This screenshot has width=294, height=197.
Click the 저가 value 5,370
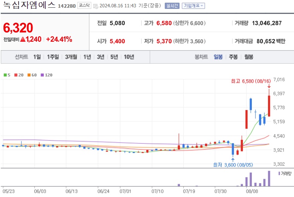164,41
